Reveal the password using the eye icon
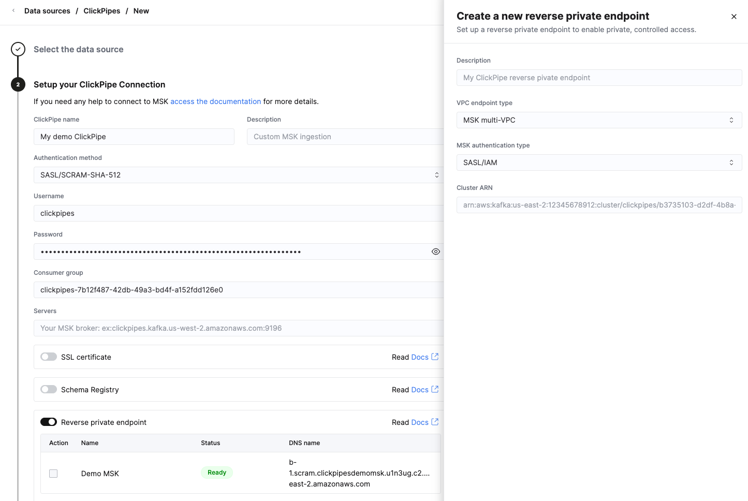 (x=435, y=252)
